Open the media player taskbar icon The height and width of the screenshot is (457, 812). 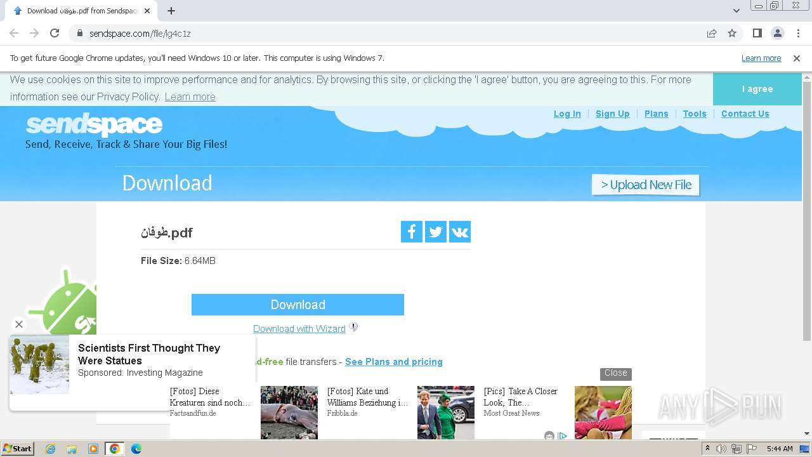coord(93,449)
